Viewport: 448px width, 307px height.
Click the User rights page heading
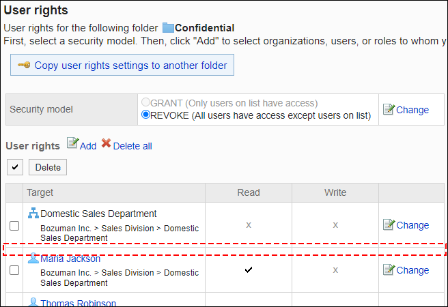coord(36,10)
